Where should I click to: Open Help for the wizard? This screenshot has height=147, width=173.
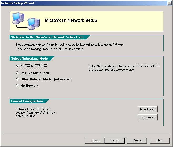160,140
